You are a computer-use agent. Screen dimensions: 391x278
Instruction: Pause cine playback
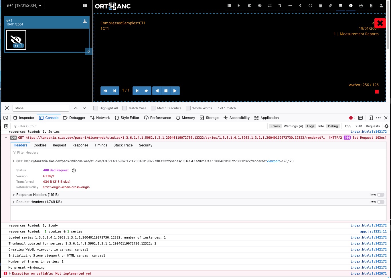point(166,91)
